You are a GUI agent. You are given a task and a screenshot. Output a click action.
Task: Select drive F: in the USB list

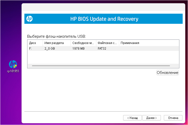[104, 49]
